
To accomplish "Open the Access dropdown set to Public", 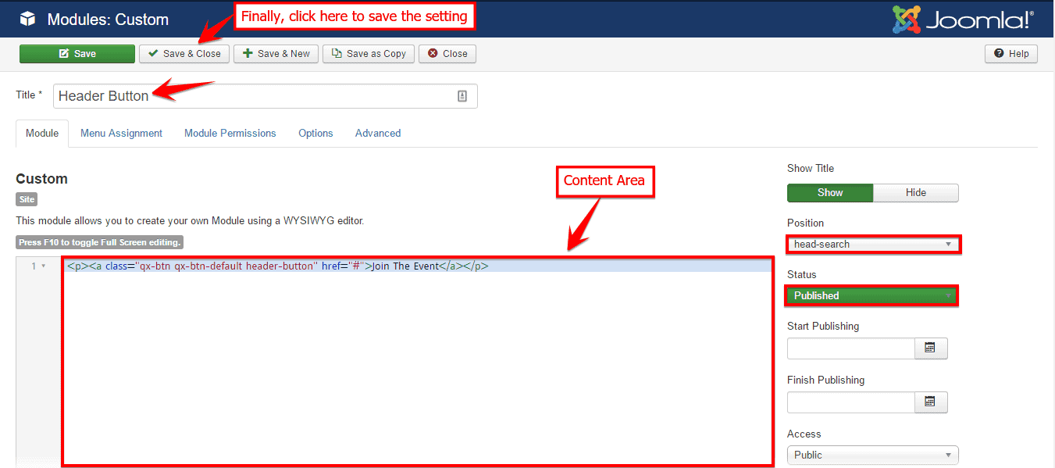I will pos(872,455).
